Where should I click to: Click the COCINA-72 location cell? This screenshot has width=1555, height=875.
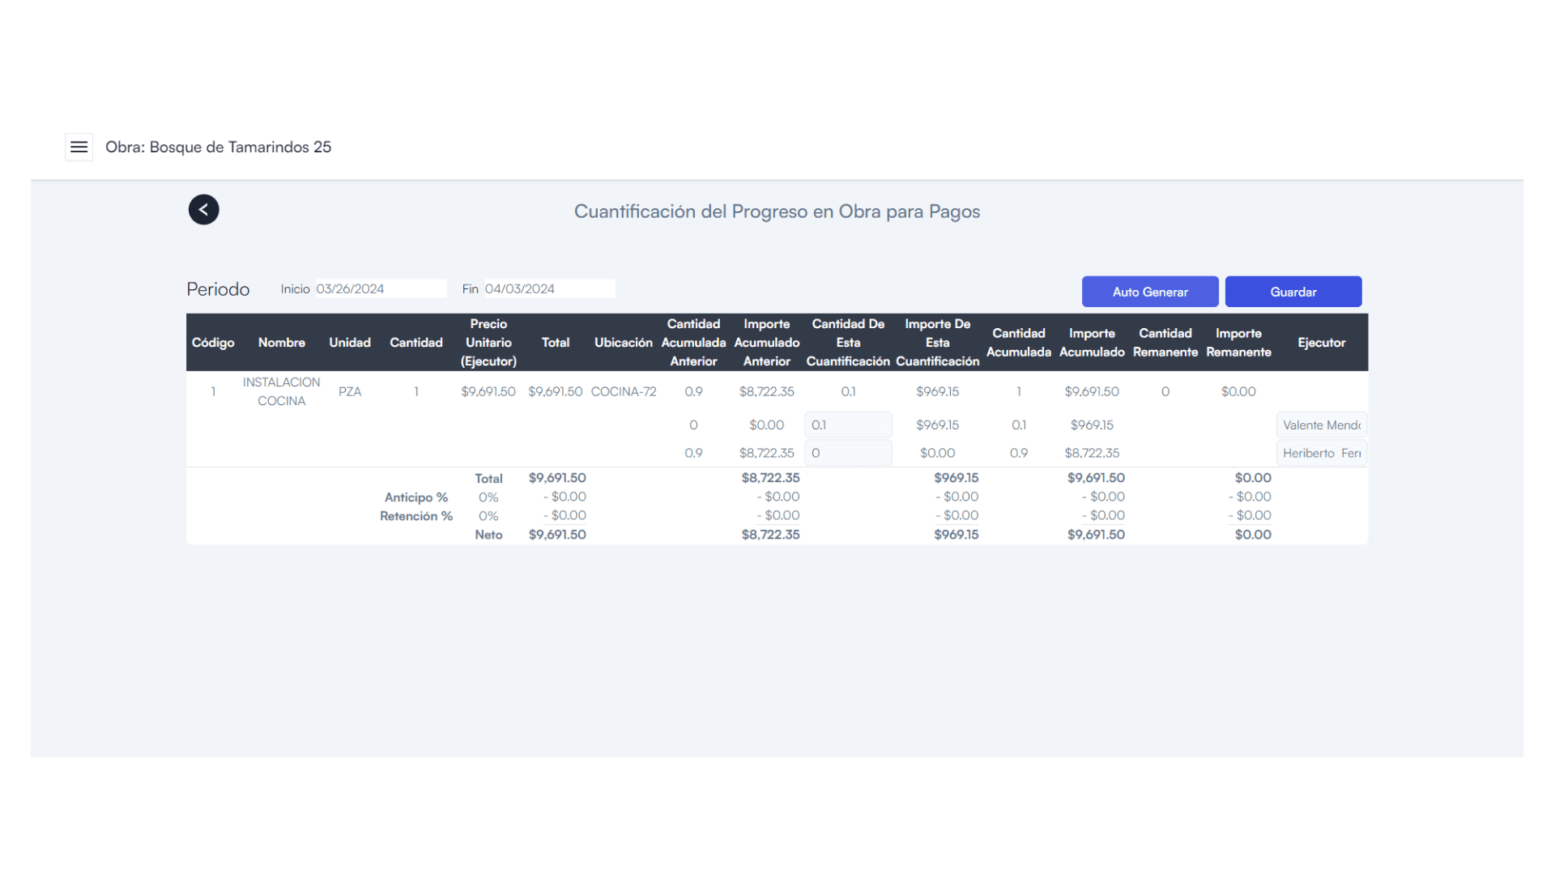point(623,391)
